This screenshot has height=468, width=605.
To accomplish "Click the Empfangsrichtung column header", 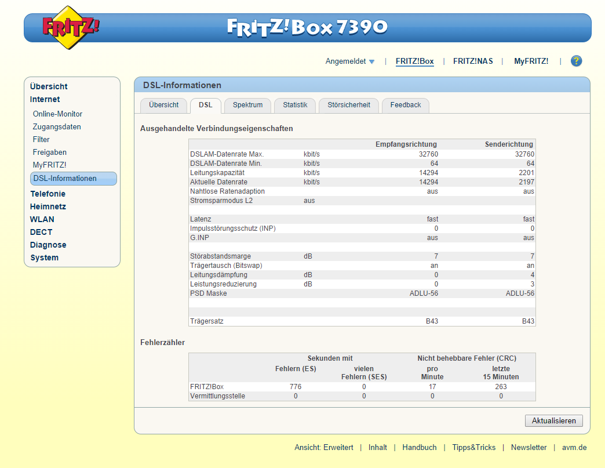I will [x=406, y=144].
